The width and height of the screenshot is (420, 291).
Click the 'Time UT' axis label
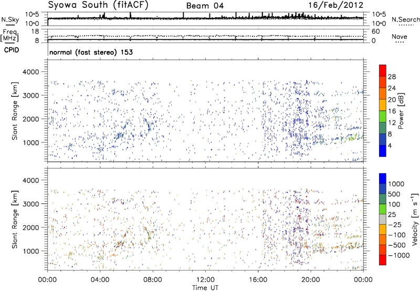coord(205,288)
